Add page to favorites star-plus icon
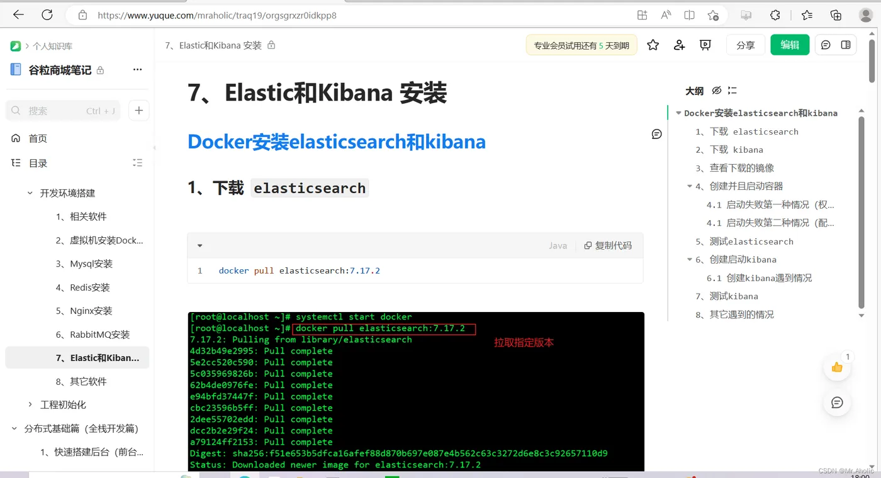 (713, 15)
